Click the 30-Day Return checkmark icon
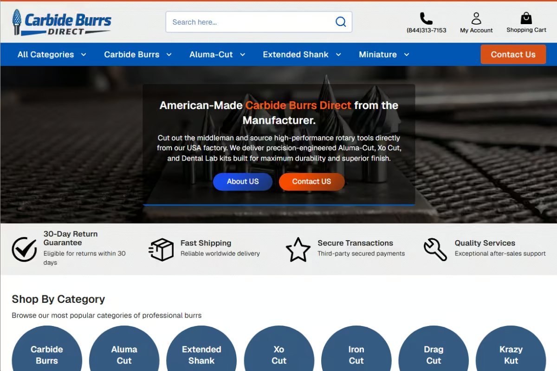 pos(24,249)
